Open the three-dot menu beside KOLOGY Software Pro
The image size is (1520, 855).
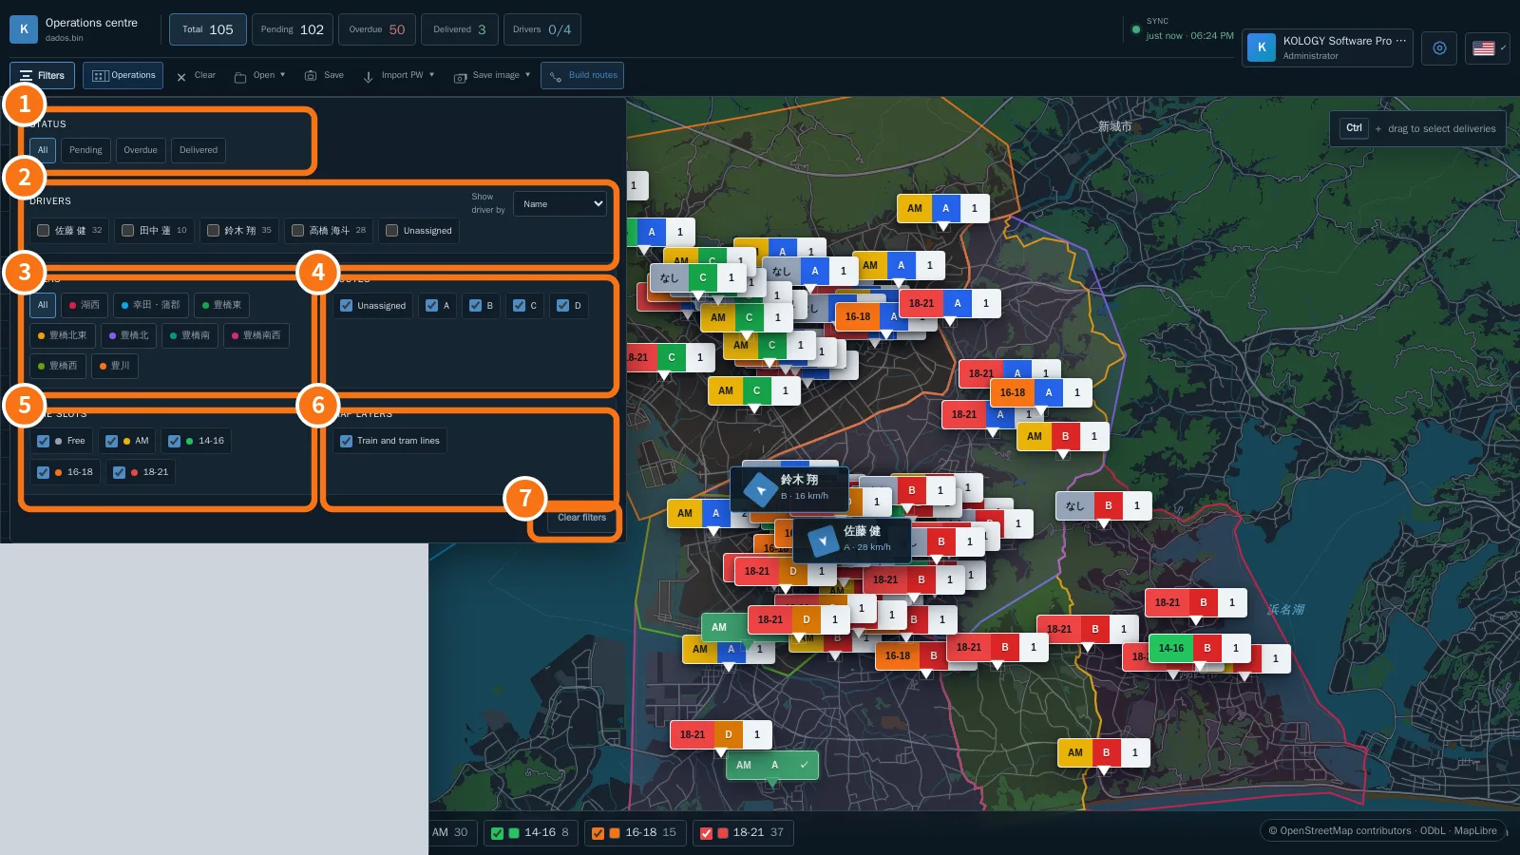tap(1401, 41)
